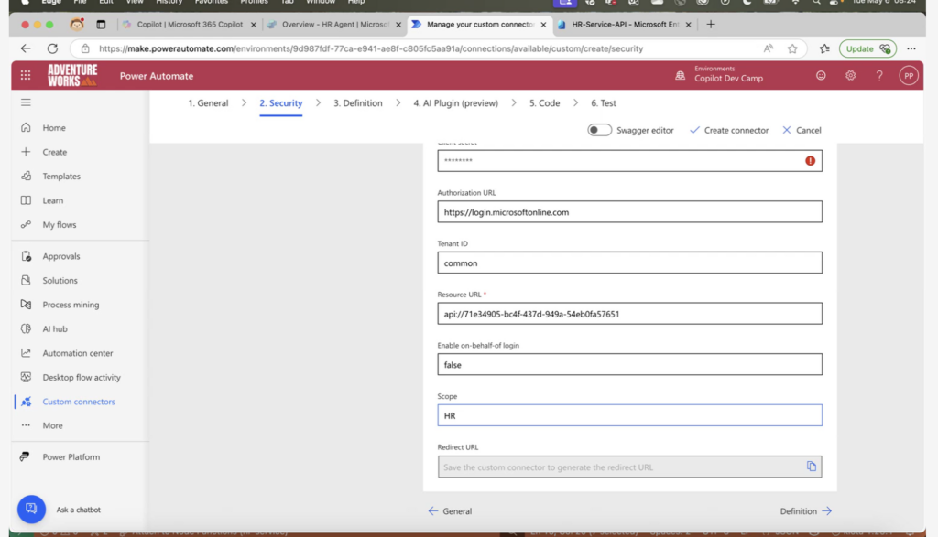Open Help question mark icon
The height and width of the screenshot is (537, 938).
[x=879, y=75]
